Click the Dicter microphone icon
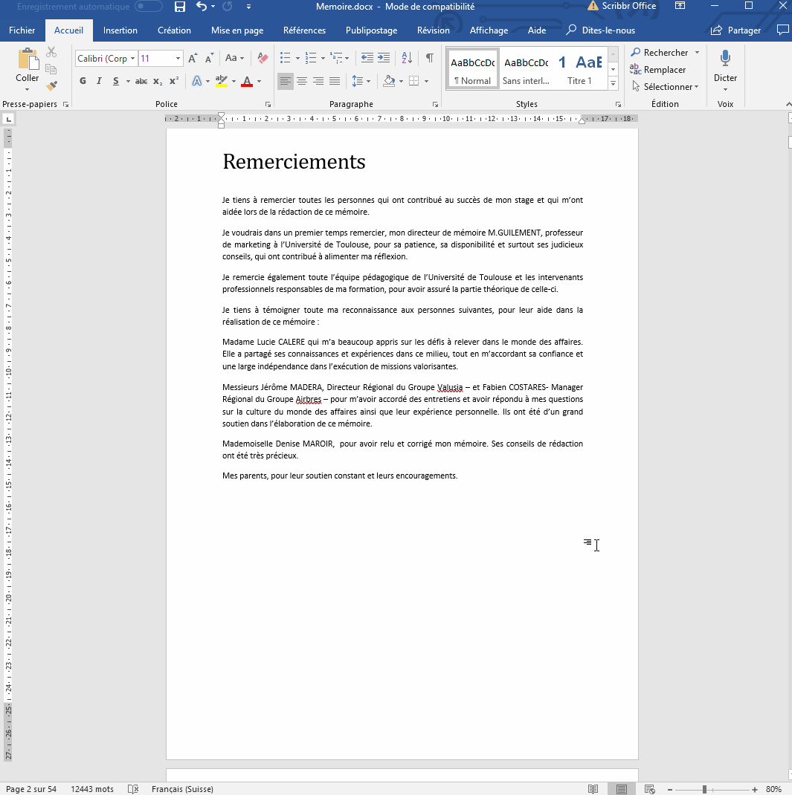Screen dimensions: 792x795 (x=726, y=59)
